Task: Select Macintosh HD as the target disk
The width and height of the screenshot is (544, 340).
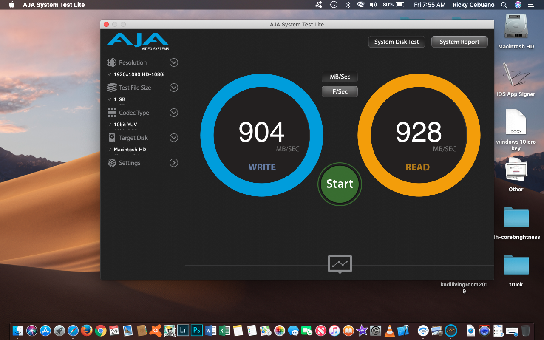Action: [x=130, y=150]
